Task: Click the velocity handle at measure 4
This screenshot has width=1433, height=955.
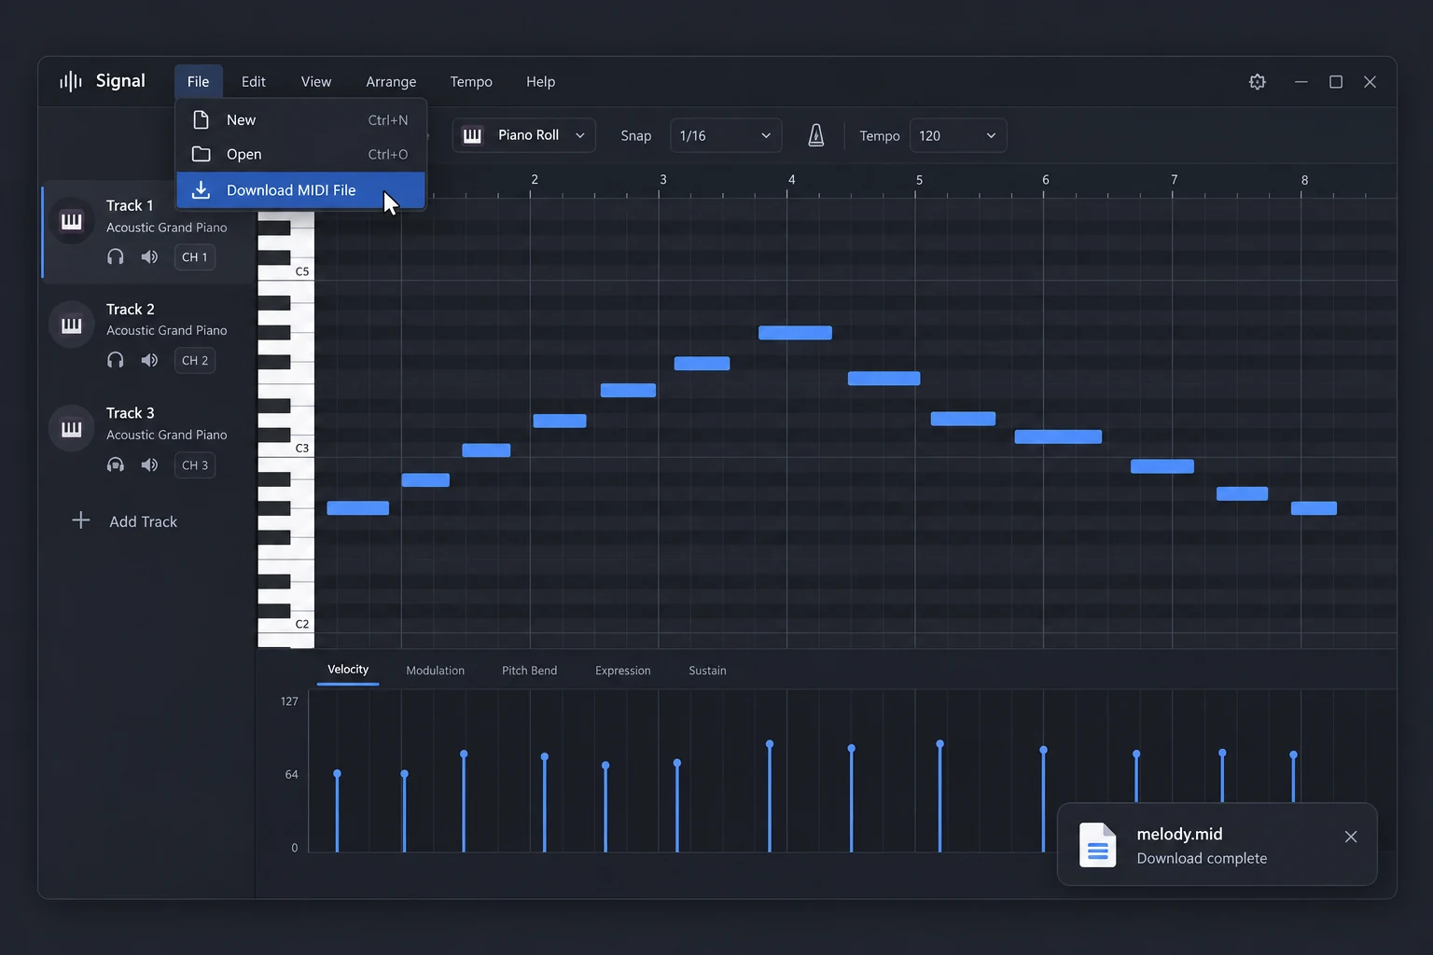Action: click(x=770, y=744)
